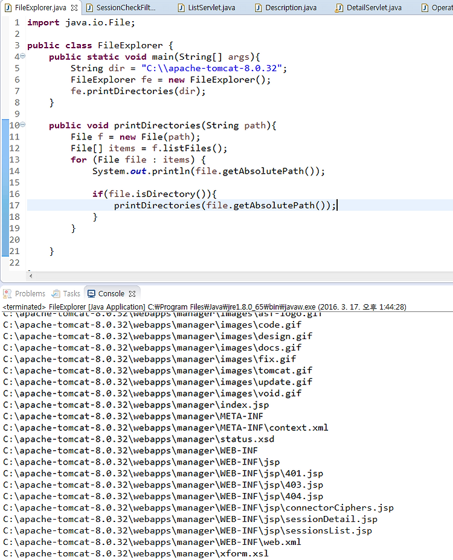
Task: Click console line ending images\update.gif
Action: coord(157,382)
